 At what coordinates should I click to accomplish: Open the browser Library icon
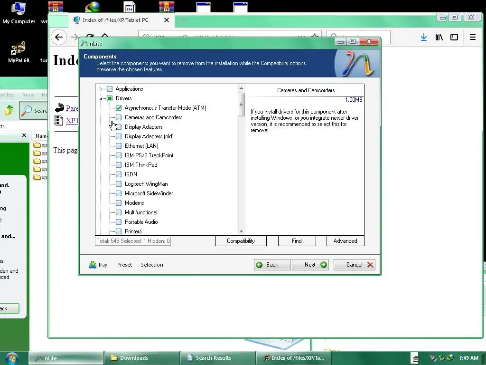[x=439, y=37]
